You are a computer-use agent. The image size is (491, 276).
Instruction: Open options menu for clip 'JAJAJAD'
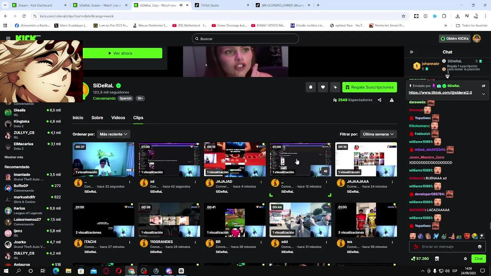click(261, 182)
